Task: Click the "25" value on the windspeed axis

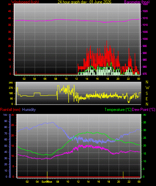Action: point(10,39)
